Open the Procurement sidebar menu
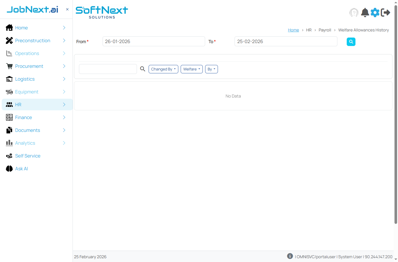 click(29, 66)
